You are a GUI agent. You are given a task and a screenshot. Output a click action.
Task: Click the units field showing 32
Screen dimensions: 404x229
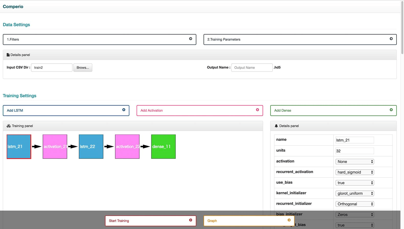click(x=354, y=151)
